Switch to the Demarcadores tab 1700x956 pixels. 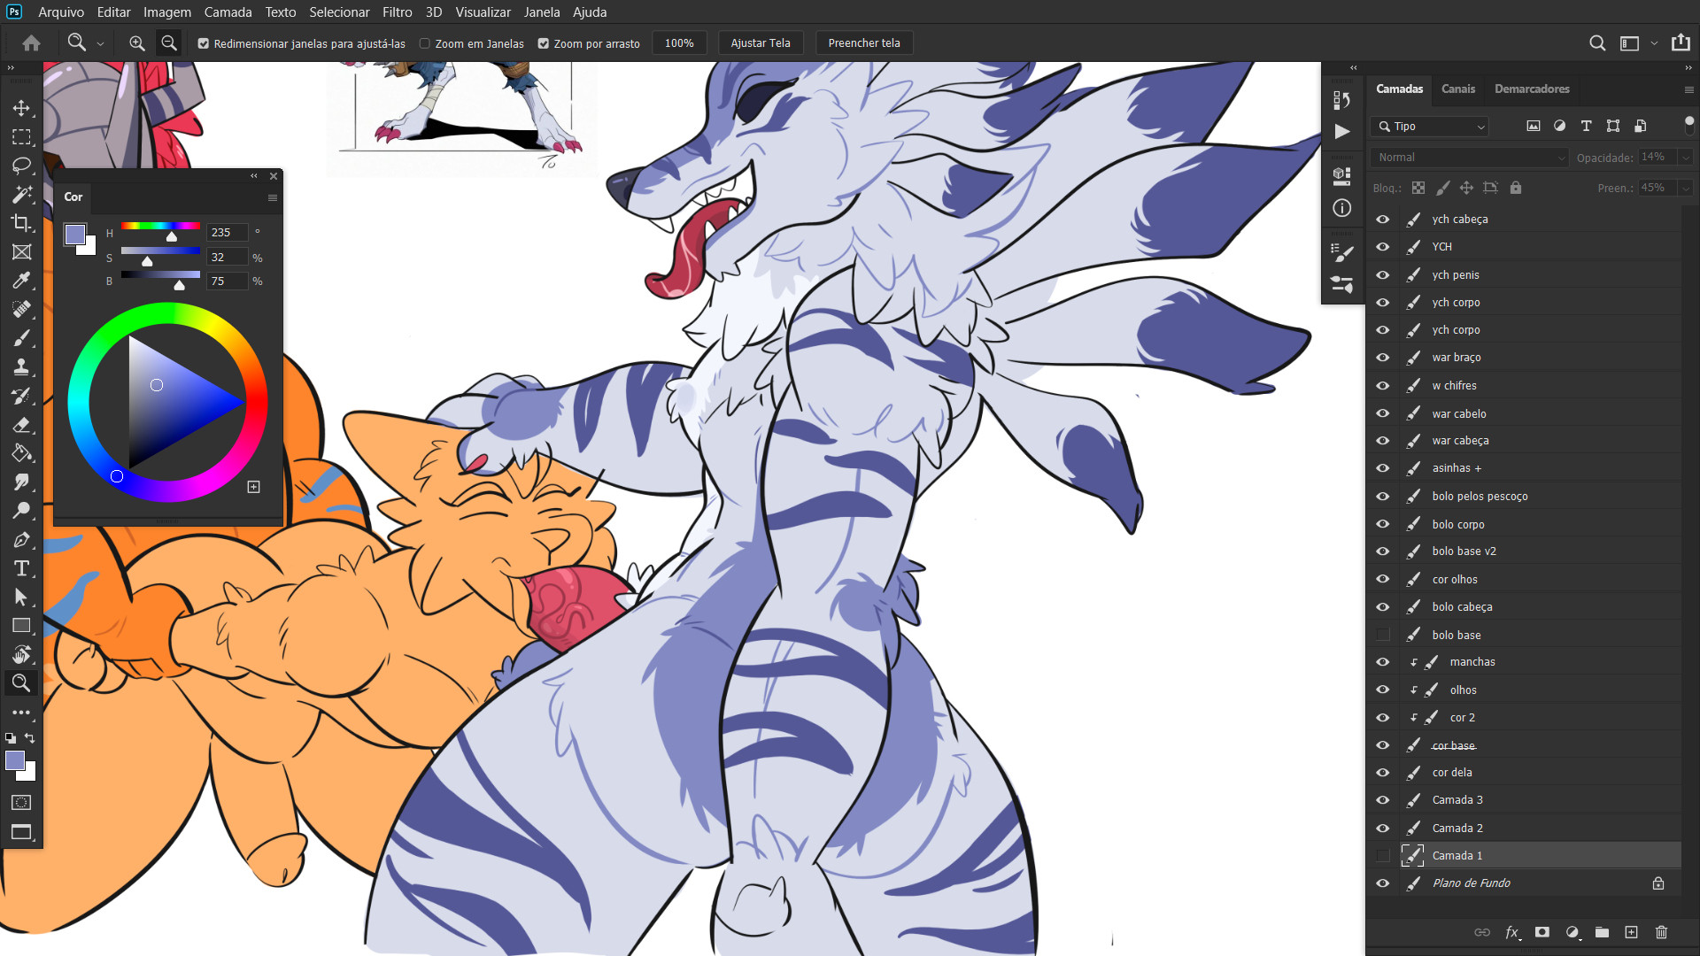tap(1532, 89)
